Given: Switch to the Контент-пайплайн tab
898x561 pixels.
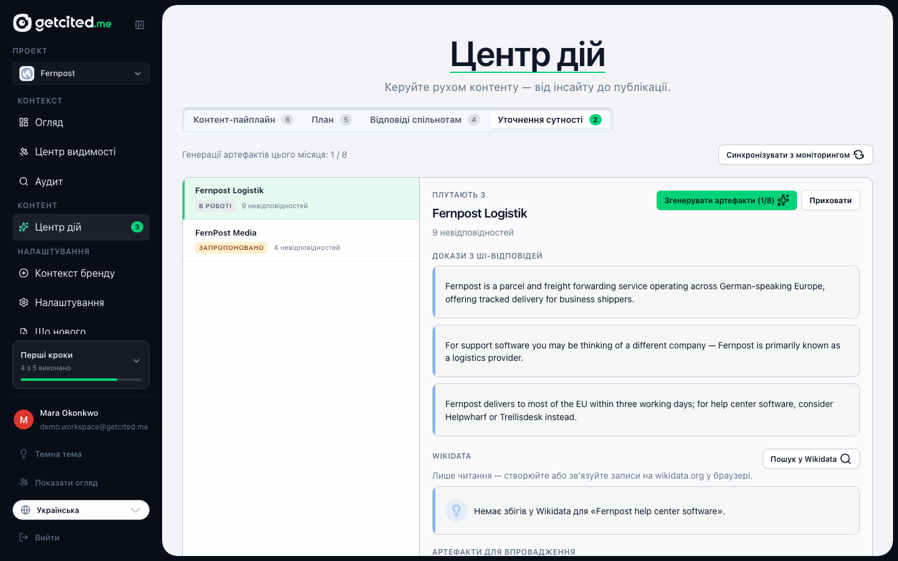Looking at the screenshot, I should click(x=243, y=120).
